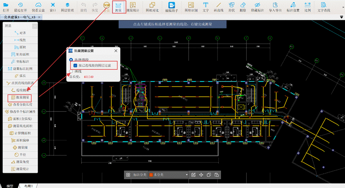This screenshot has height=188, width=345.
Task: Open 文字查找 text search
Action: pos(324,7)
